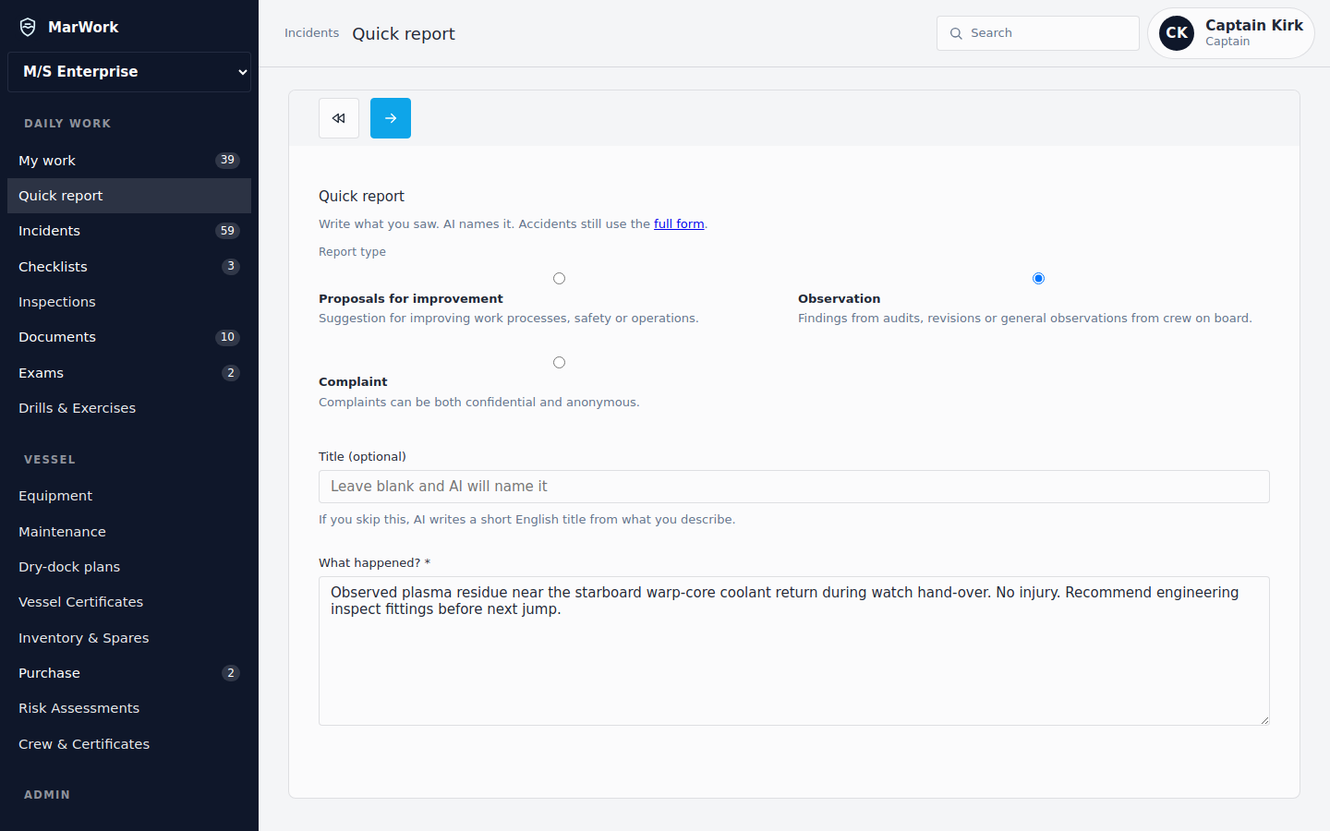
Task: Click the text area resize handle
Action: coord(1264,720)
